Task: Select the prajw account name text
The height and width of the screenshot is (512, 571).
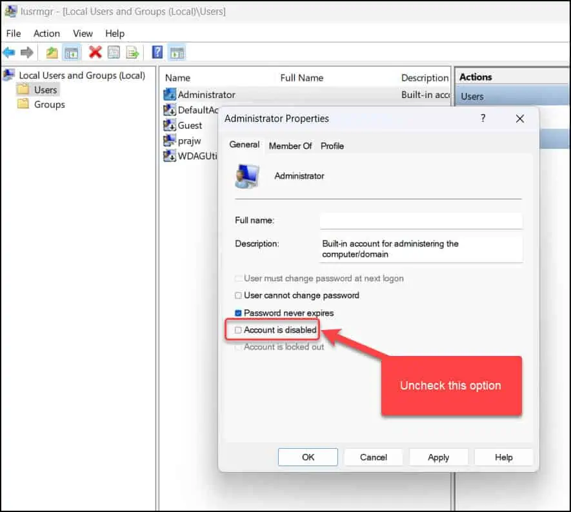Action: pyautogui.click(x=189, y=141)
